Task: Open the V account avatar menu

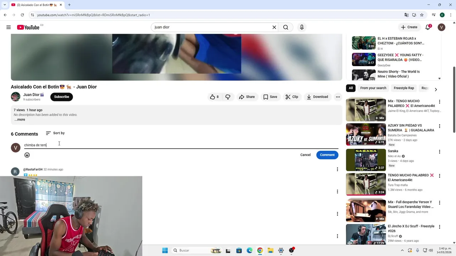Action: tap(441, 27)
